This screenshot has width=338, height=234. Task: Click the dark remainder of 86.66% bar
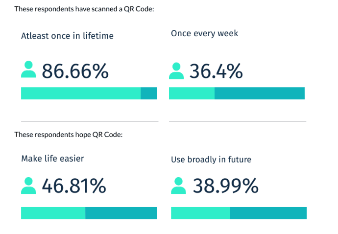148,94
